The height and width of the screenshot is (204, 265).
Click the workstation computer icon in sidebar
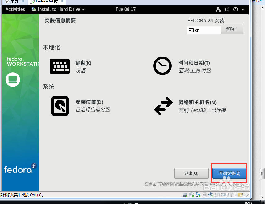[x=13, y=79]
